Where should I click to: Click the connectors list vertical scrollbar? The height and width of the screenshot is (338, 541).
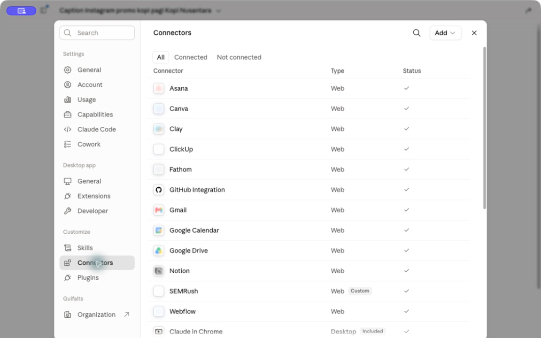click(485, 128)
